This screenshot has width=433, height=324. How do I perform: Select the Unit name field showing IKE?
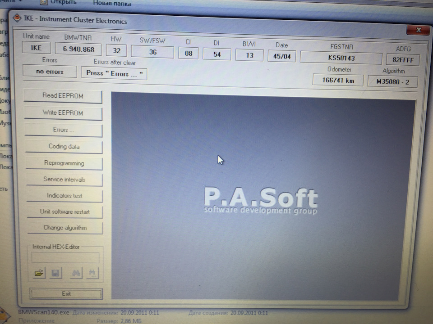36,48
